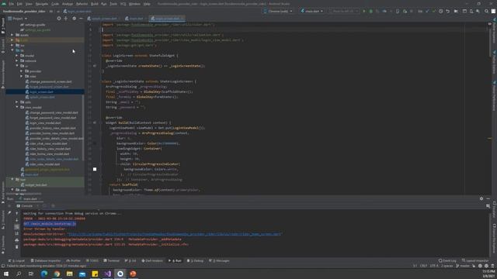Open Sticky Notes from taskbar

[95, 274]
